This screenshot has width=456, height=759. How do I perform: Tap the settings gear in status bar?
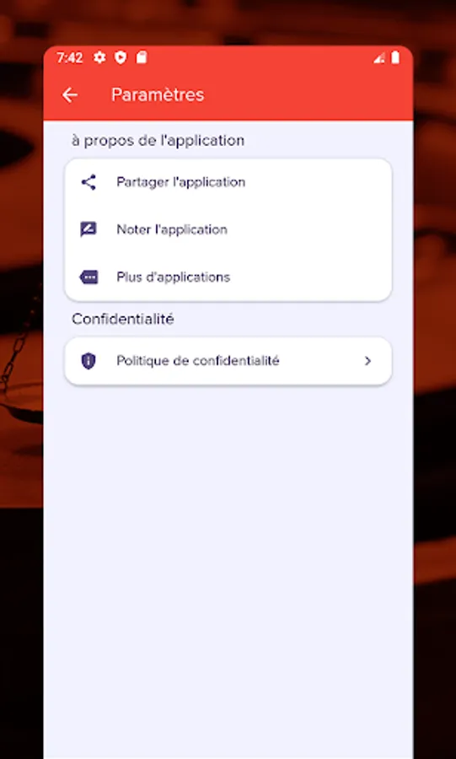(99, 58)
